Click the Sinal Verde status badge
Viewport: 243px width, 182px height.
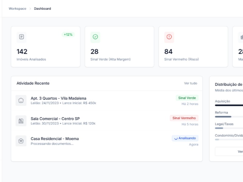[187, 98]
